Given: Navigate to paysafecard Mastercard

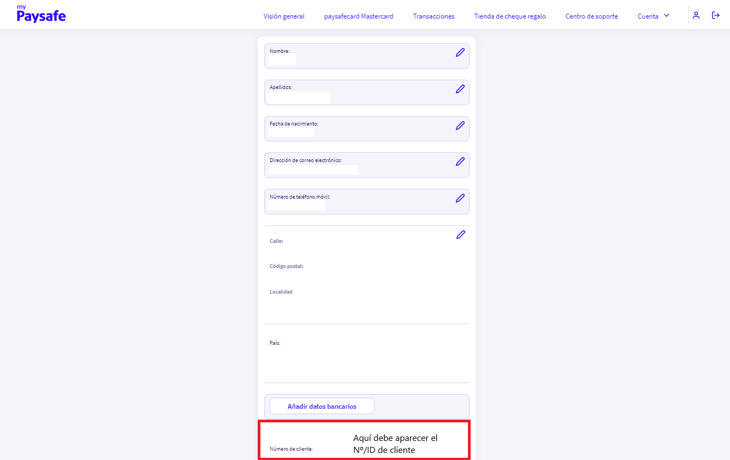Looking at the screenshot, I should click(359, 16).
